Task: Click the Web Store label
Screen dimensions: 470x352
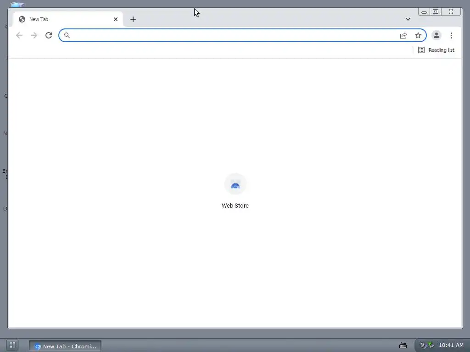Action: [235, 206]
